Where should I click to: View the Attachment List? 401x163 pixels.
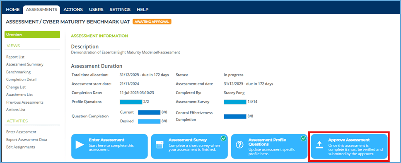(x=19, y=95)
